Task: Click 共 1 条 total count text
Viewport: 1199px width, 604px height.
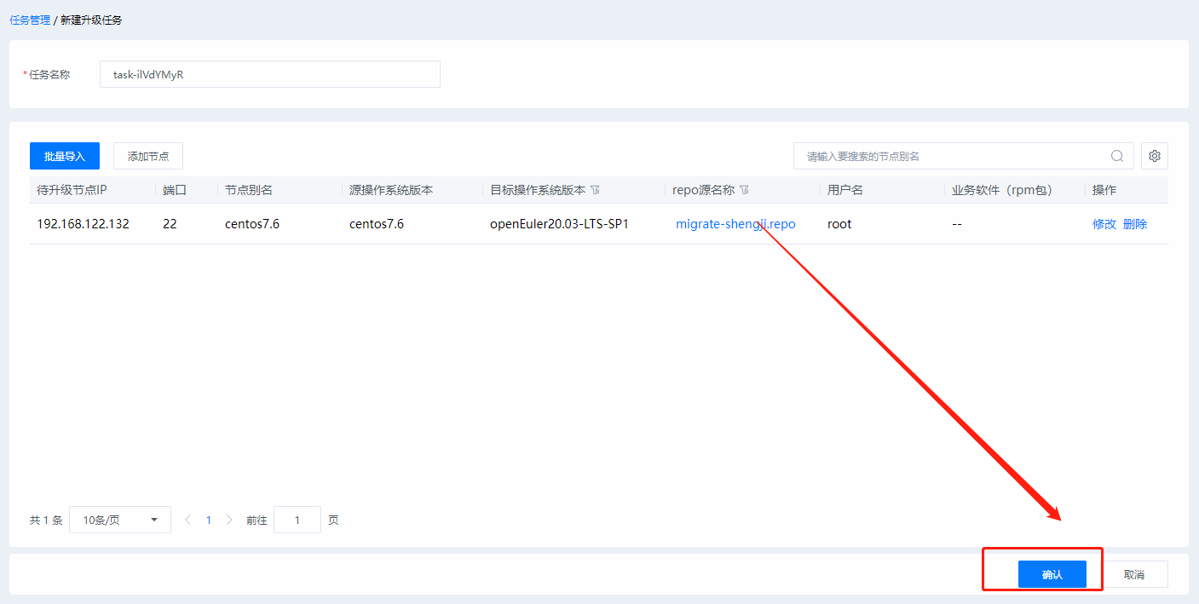Action: [46, 520]
